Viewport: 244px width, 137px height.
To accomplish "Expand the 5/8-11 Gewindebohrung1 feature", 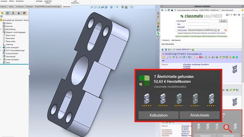I will (1, 51).
